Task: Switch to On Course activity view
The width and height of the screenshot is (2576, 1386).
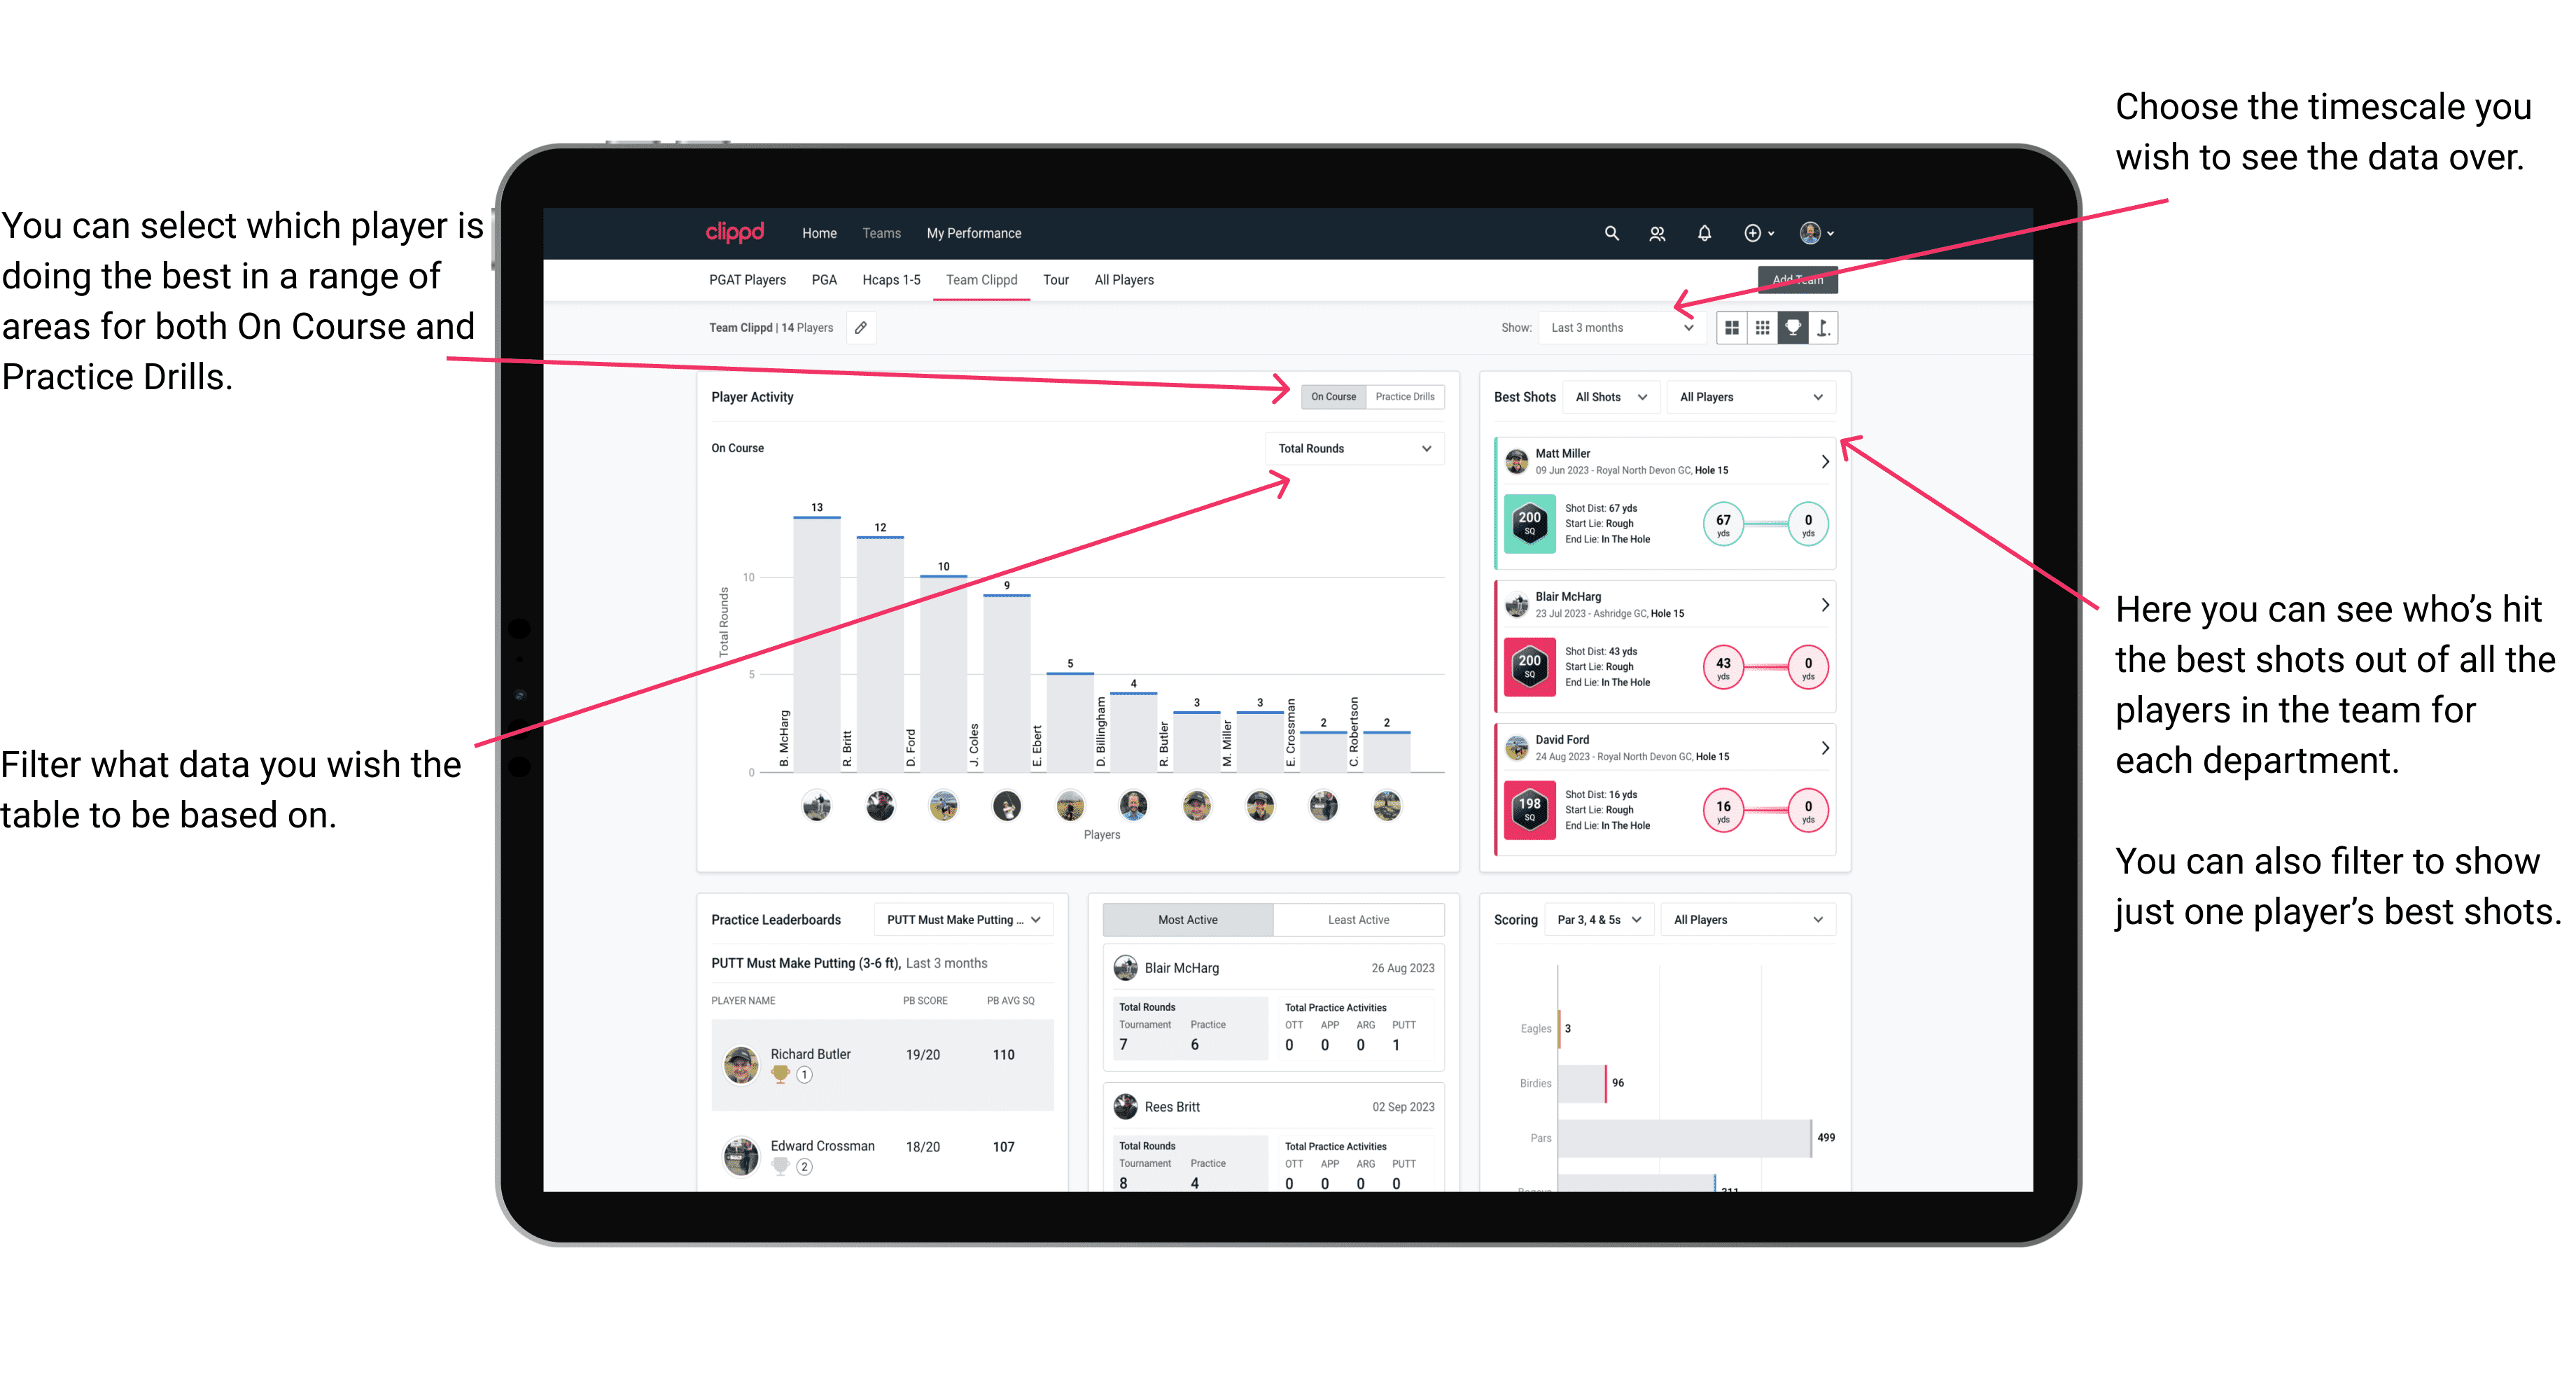Action: click(x=1336, y=396)
